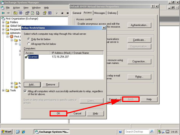The width and height of the screenshot is (180, 135).
Task: Go back using the toolbar Back arrow
Action: point(3,13)
